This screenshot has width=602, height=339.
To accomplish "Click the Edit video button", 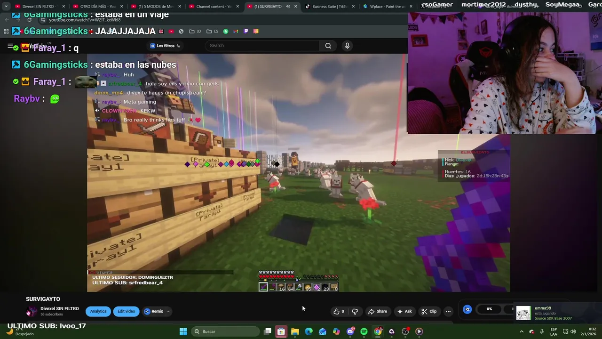I will click(126, 311).
